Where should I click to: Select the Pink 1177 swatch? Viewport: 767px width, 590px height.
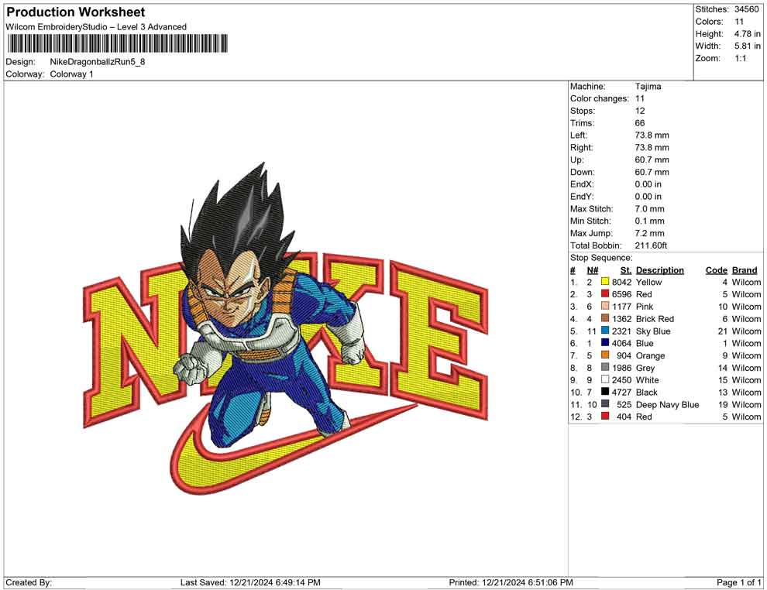[605, 306]
